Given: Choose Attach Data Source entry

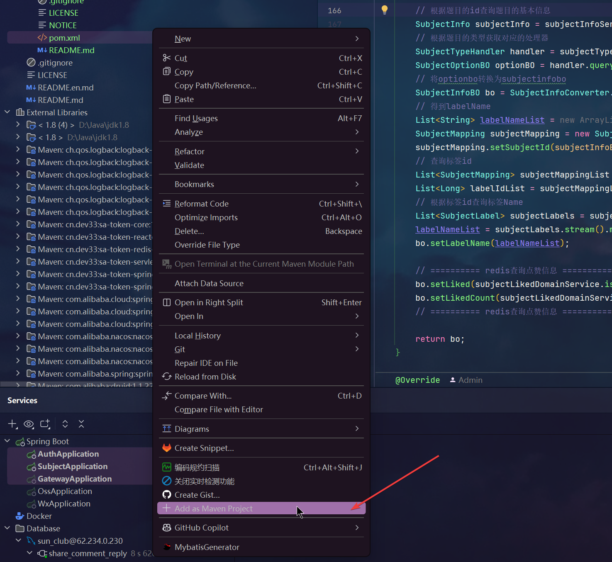Looking at the screenshot, I should (261, 283).
